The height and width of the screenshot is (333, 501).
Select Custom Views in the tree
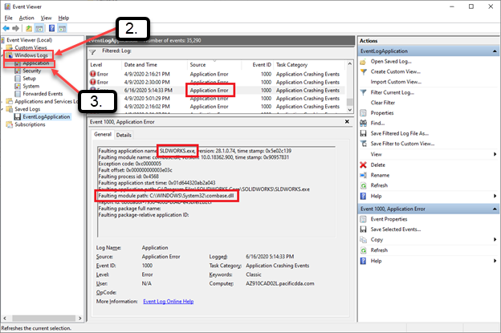(31, 47)
